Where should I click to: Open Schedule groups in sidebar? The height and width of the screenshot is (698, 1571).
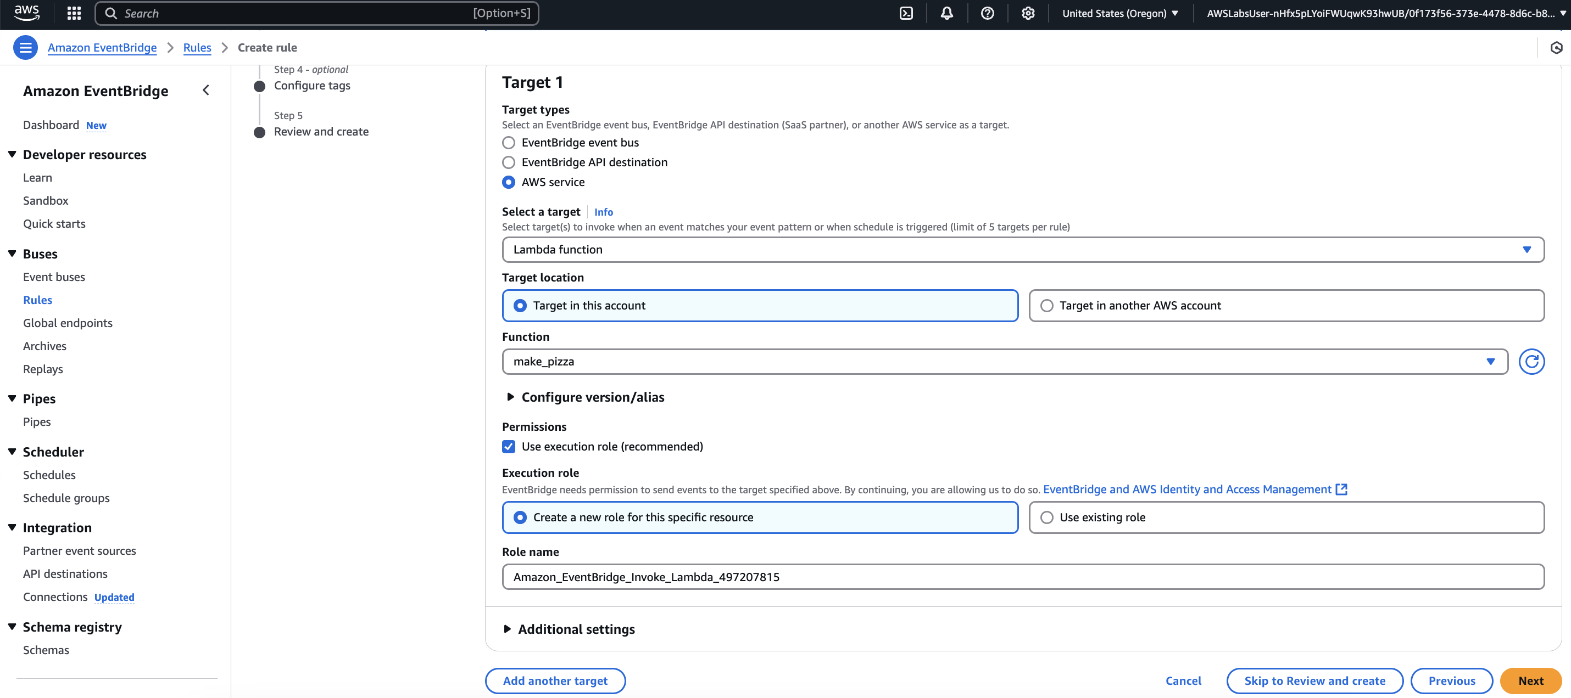66,498
